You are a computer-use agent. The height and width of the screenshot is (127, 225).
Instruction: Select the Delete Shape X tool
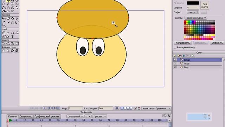tap(17, 18)
